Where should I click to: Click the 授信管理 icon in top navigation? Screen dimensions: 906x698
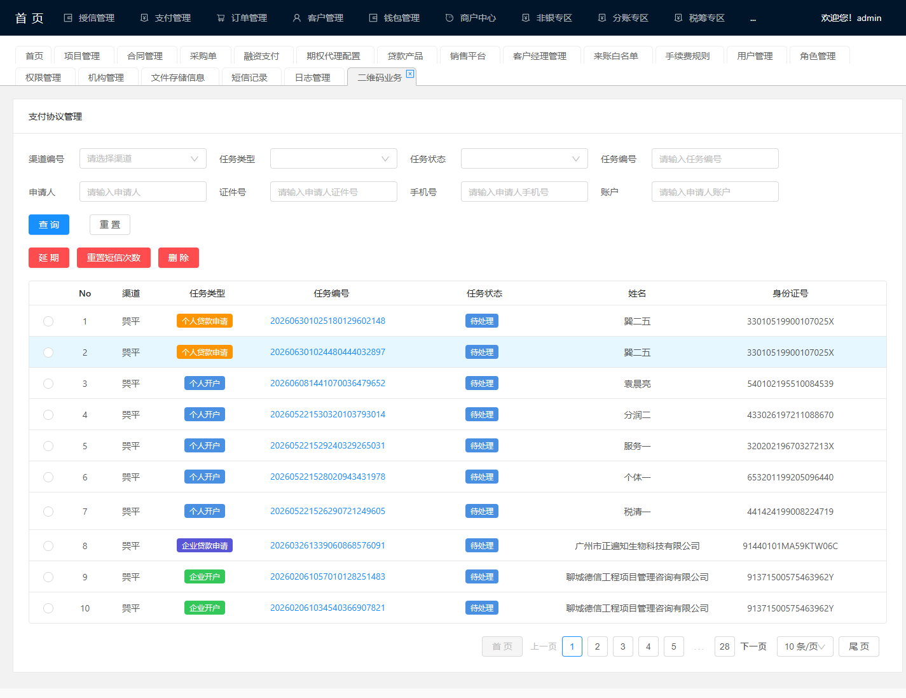[x=68, y=18]
